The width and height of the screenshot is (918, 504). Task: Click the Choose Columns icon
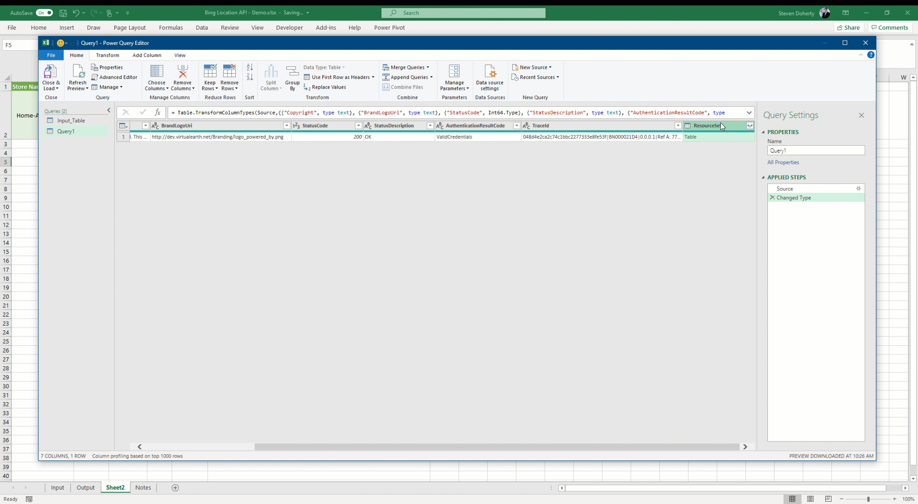pyautogui.click(x=156, y=71)
